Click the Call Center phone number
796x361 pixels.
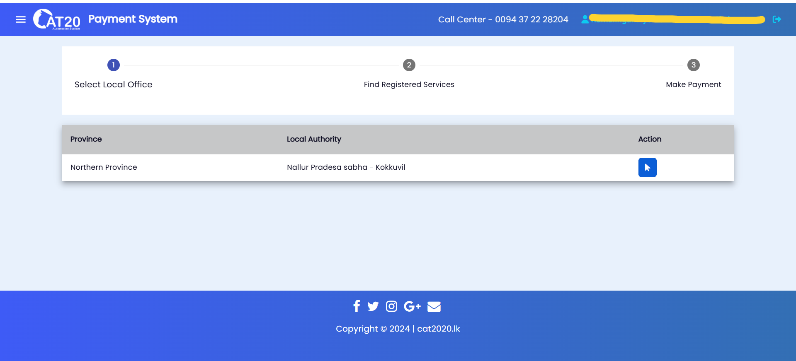point(503,19)
